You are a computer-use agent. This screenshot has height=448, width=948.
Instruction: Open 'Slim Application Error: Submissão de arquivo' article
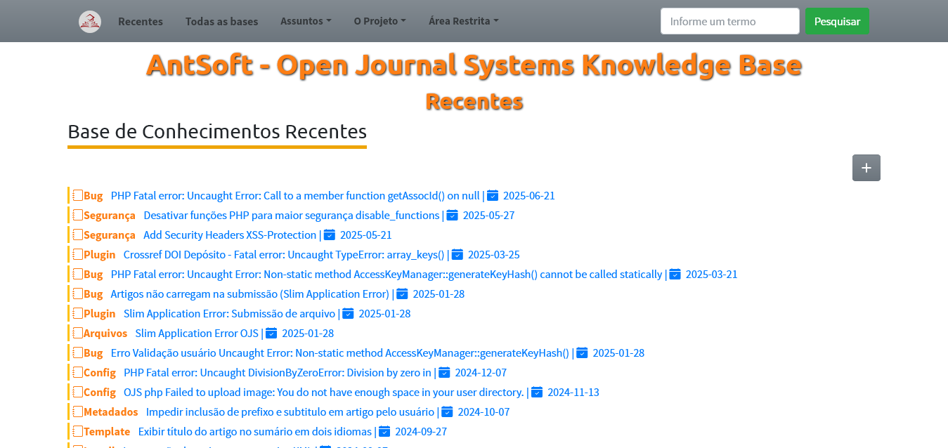[x=229, y=313]
